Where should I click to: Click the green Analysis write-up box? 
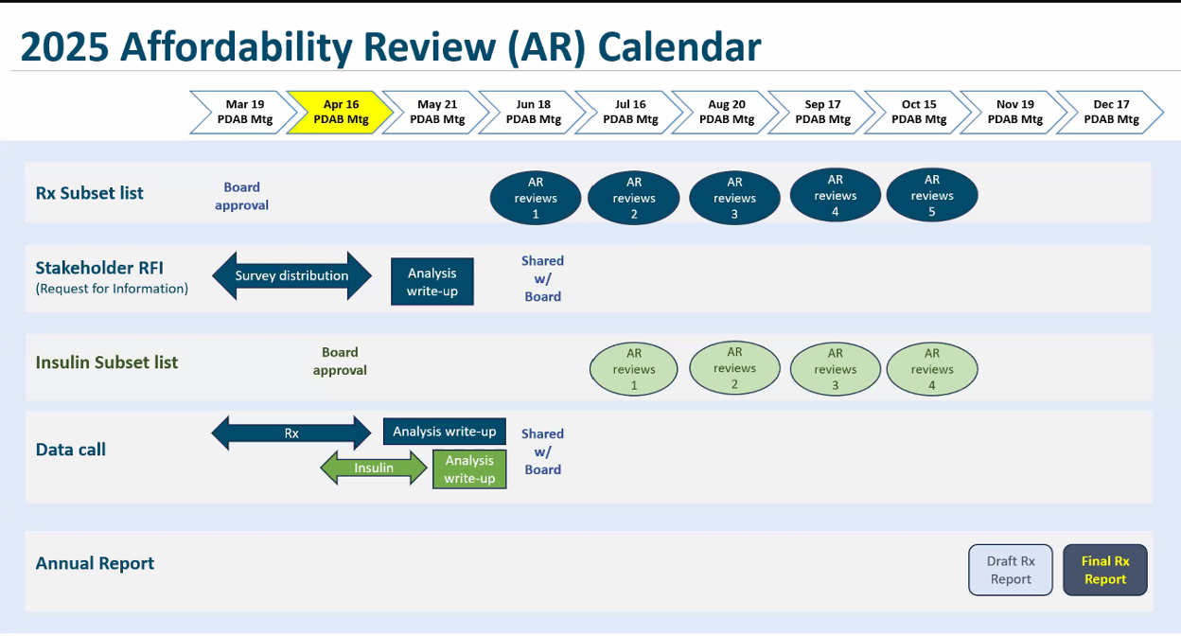(470, 468)
